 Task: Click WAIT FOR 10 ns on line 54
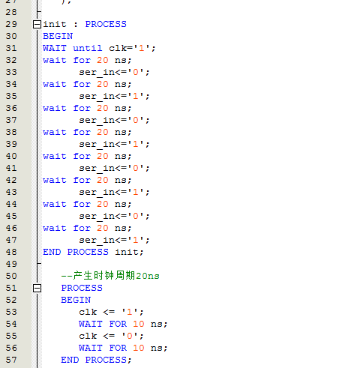click(123, 324)
